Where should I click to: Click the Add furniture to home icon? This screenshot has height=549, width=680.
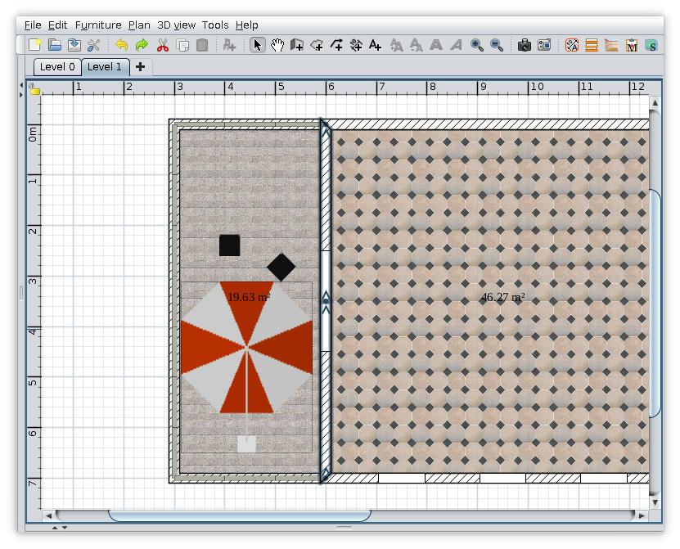pyautogui.click(x=229, y=45)
